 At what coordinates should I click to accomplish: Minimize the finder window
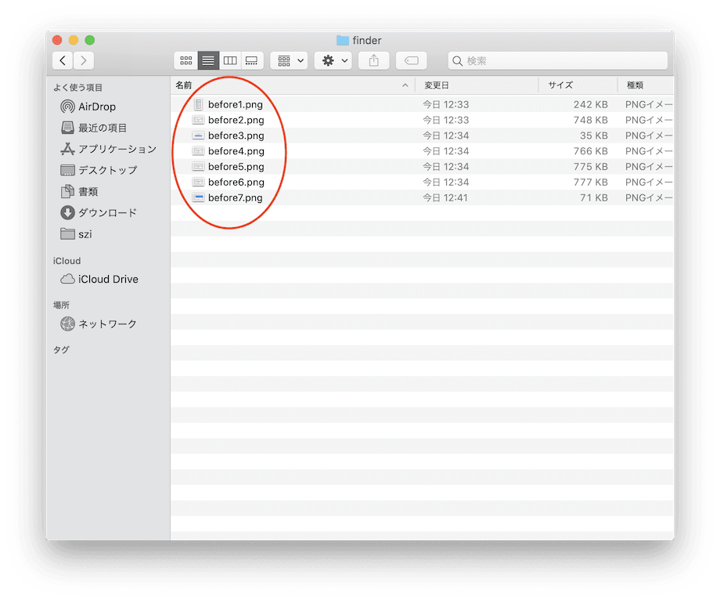click(x=74, y=41)
